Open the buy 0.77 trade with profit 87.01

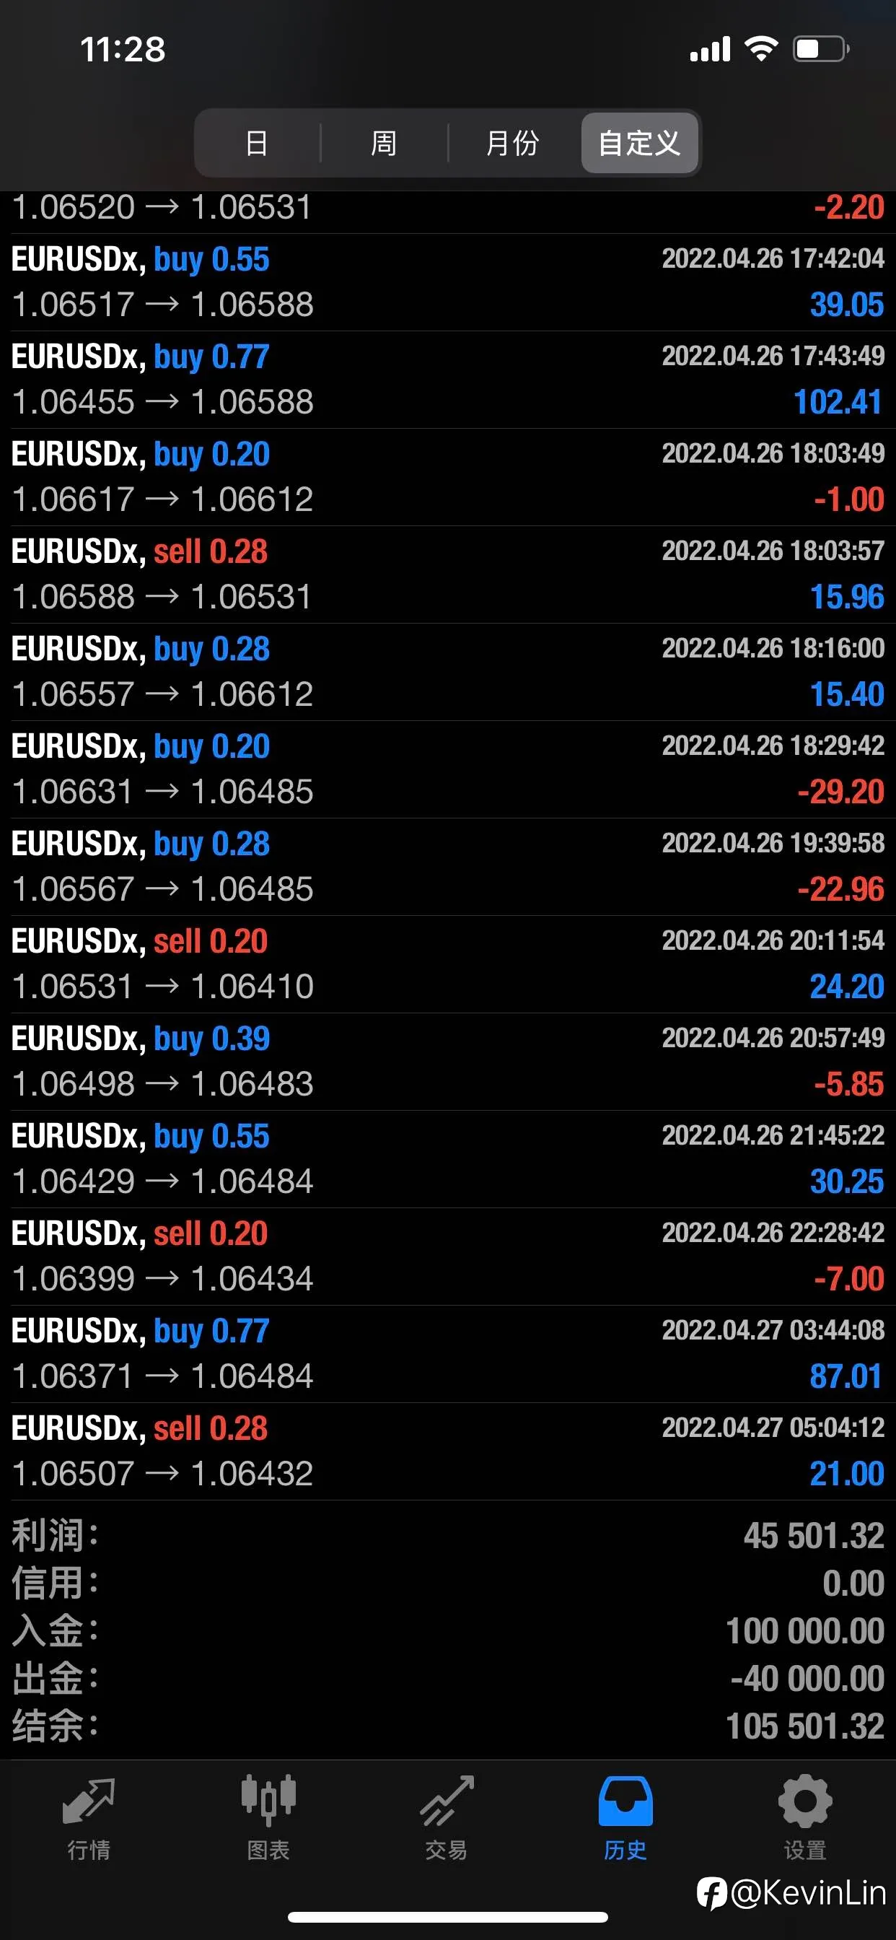[x=448, y=1354]
